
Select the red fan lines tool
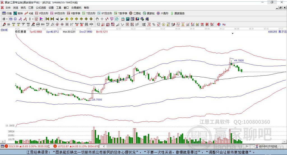tap(103, 25)
